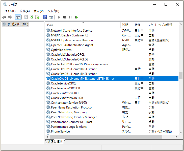Click gear icon beside OracleJobSchedulerORCL
This screenshot has height=151, width=184.
(x=48, y=55)
